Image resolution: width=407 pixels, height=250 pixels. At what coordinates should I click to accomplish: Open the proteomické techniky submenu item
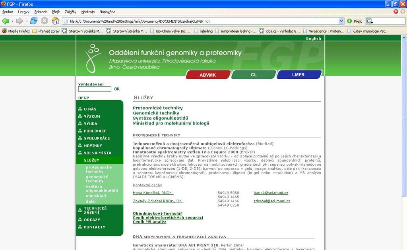99,169
